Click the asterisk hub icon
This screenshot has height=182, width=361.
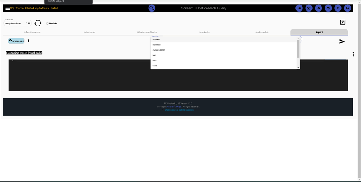(309, 8)
